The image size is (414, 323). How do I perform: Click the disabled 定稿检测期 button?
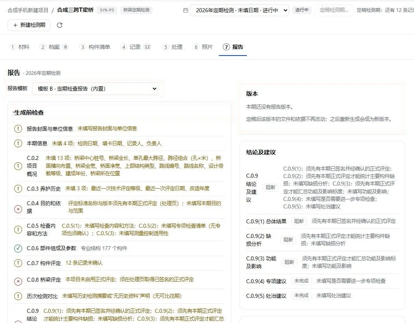[x=334, y=10]
